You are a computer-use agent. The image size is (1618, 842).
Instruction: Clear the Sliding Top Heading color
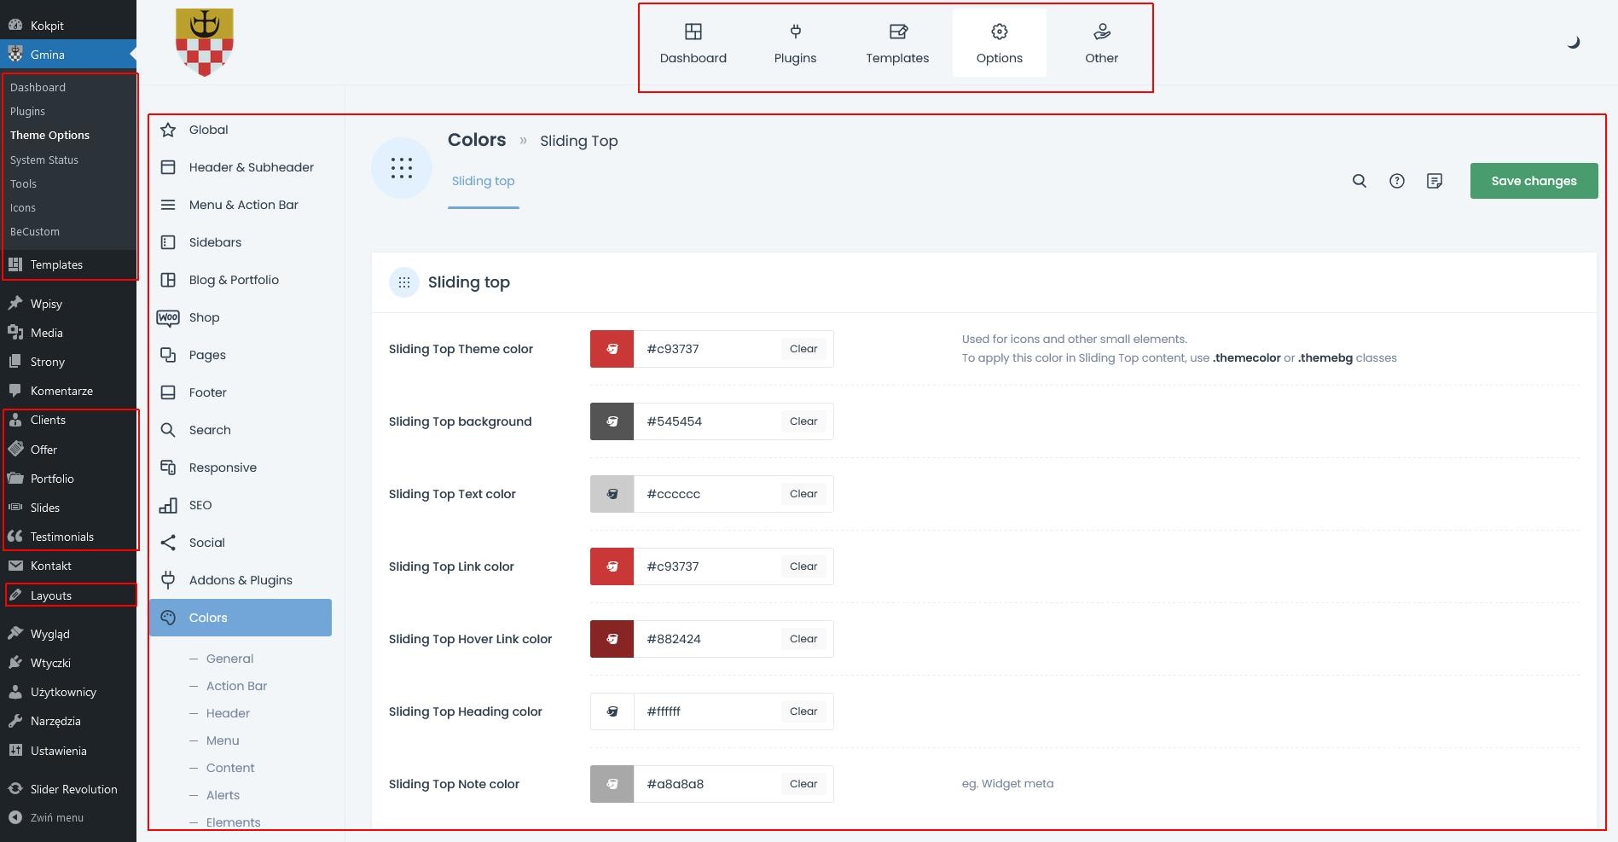pyautogui.click(x=803, y=711)
